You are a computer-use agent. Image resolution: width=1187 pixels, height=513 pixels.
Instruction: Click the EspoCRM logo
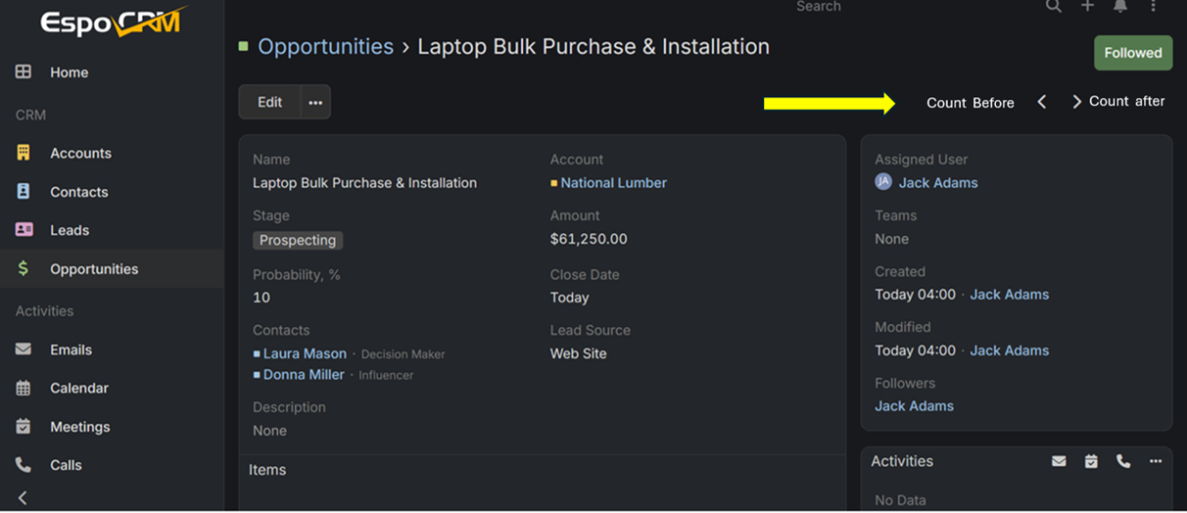click(x=113, y=22)
